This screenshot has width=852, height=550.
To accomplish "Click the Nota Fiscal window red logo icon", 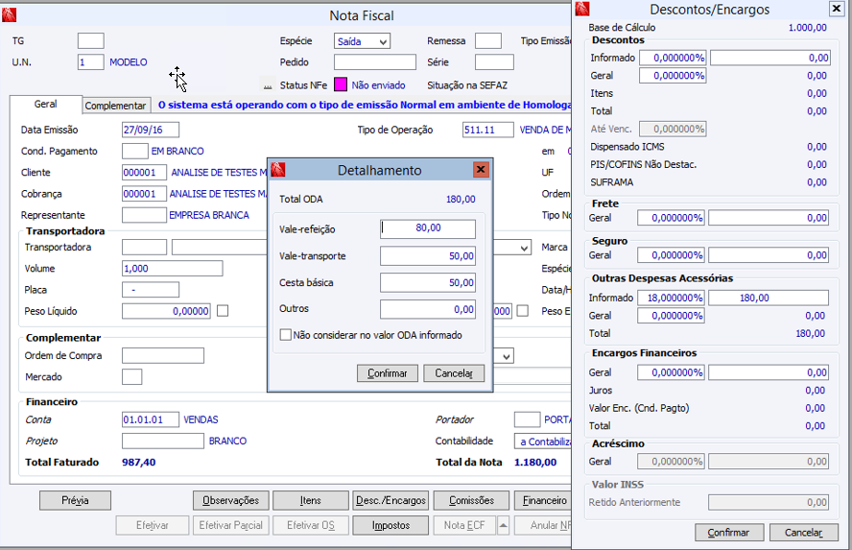I will click(x=10, y=15).
